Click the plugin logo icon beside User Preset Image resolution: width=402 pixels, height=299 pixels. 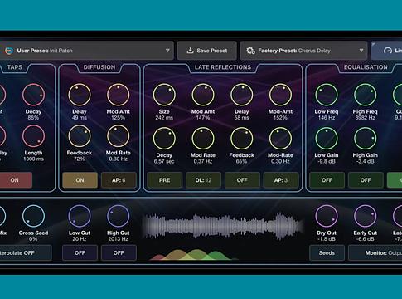[9, 51]
